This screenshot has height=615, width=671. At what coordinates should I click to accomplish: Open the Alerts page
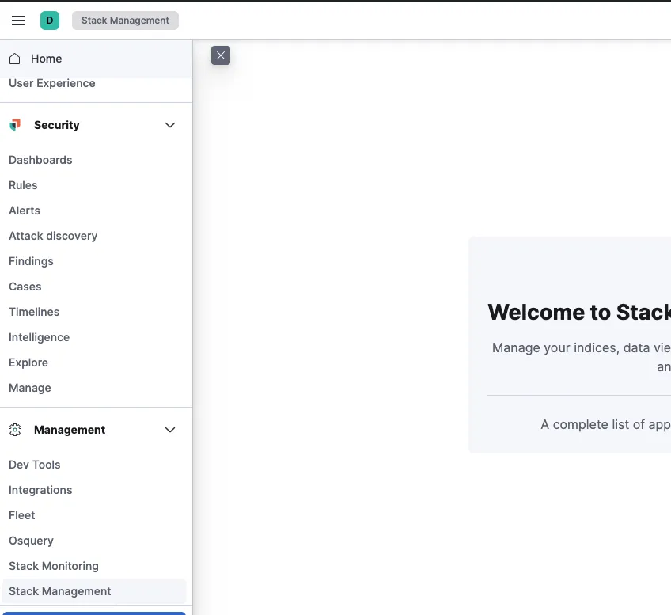click(x=25, y=211)
